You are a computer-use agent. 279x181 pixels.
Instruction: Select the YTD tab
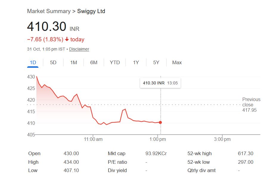point(115,62)
